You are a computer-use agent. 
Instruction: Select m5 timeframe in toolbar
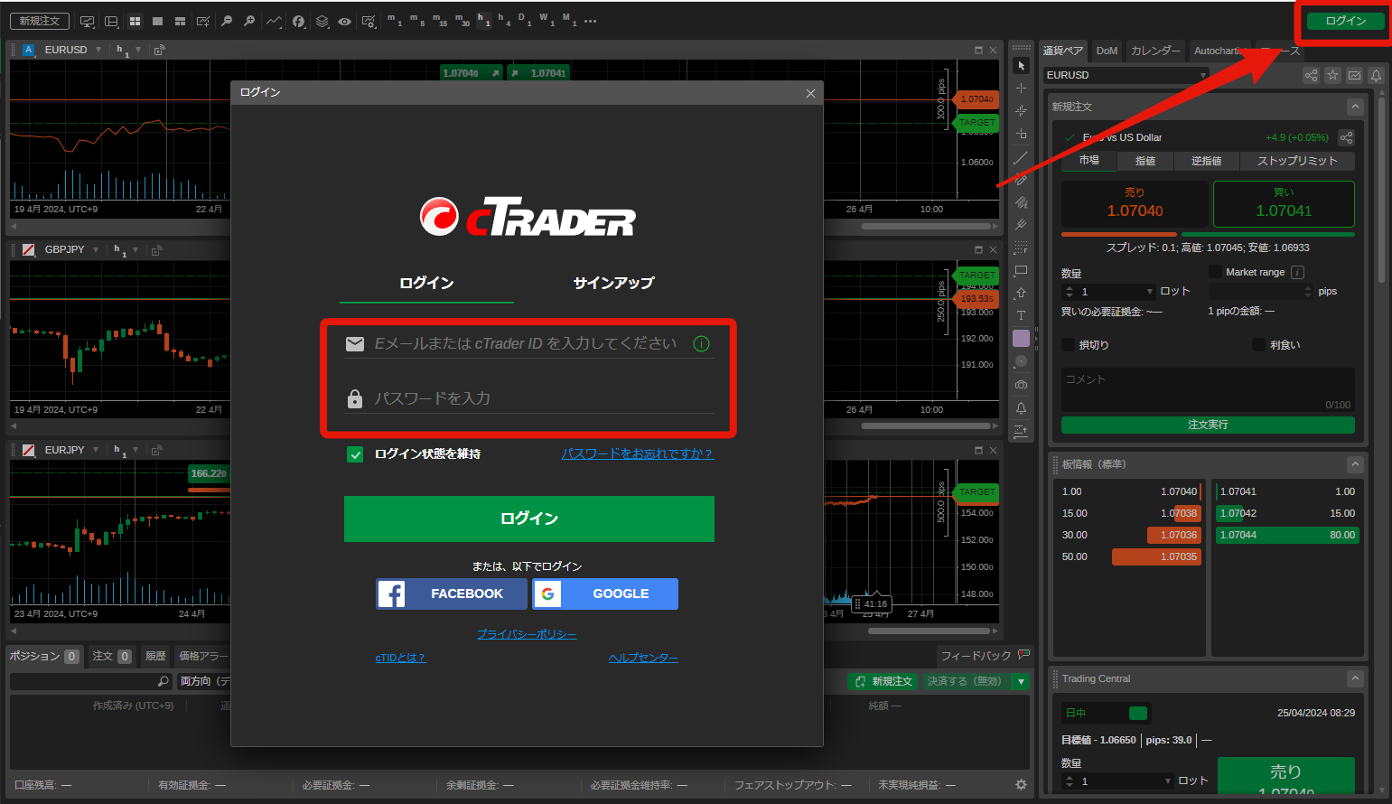[x=416, y=20]
